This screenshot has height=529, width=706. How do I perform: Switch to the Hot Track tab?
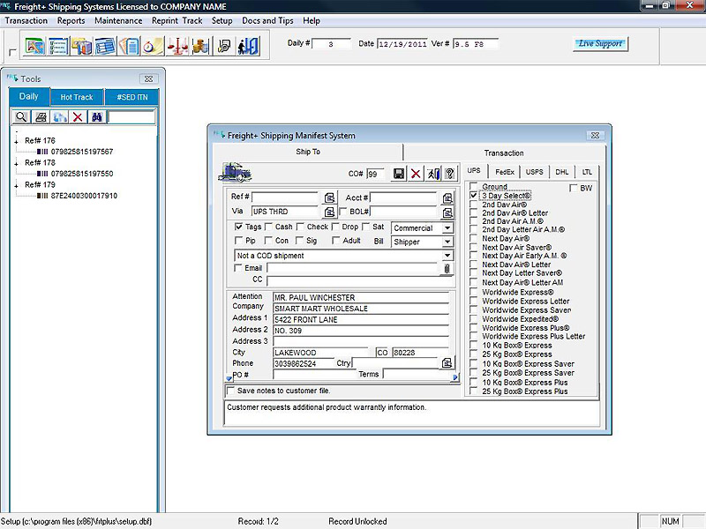pos(77,97)
